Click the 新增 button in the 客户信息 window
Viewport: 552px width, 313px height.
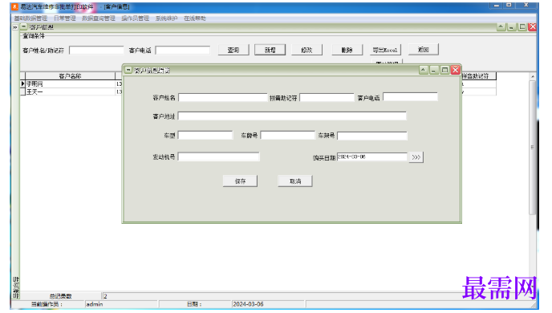270,50
